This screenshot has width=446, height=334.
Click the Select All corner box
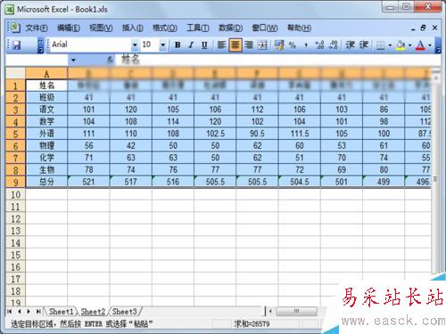pos(15,73)
